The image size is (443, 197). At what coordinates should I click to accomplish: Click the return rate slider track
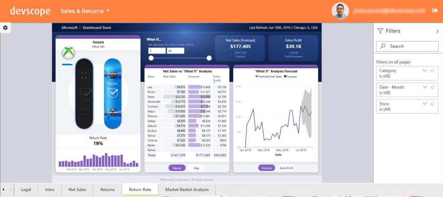point(180,58)
